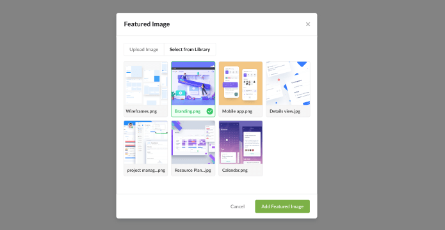The width and height of the screenshot is (445, 230).
Task: Close the Featured Image dialog
Action: pos(308,24)
